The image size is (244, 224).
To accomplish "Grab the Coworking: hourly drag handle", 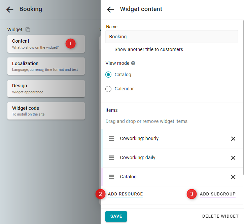I will [111, 138].
